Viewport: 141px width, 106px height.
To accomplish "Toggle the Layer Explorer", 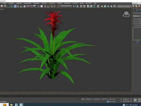I will pos(84,6).
